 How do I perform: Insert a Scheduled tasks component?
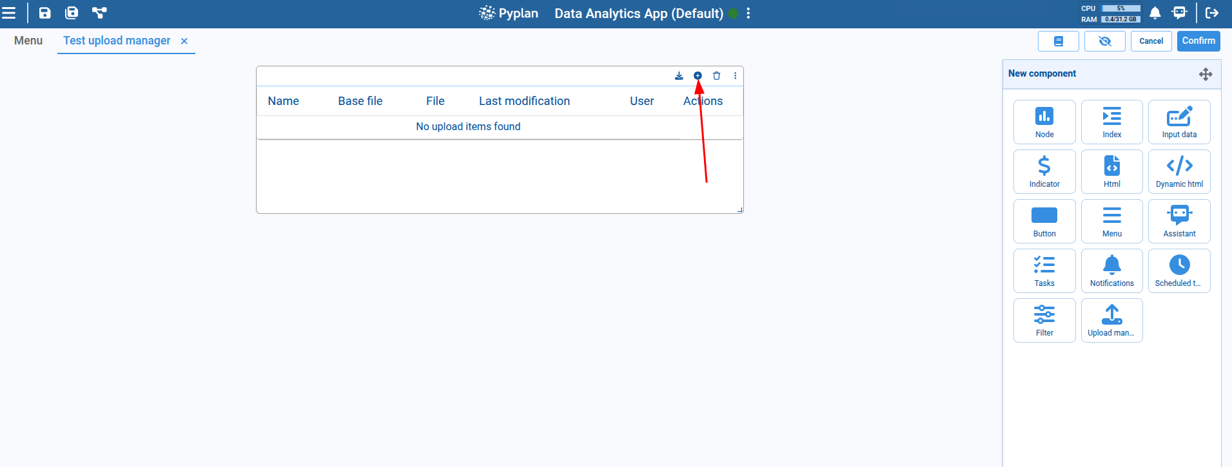click(x=1178, y=271)
